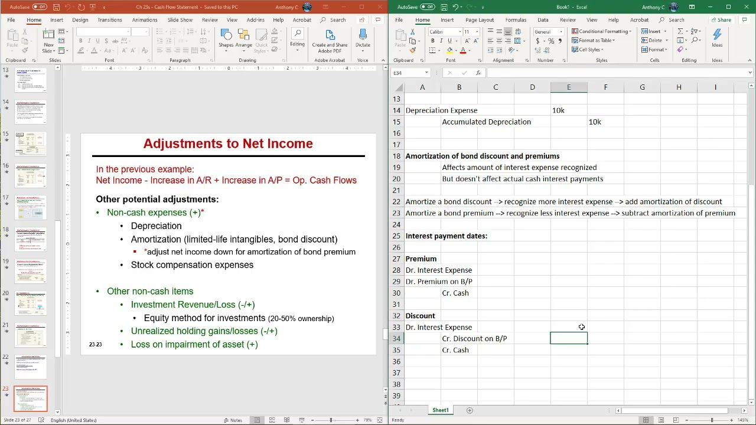Open Slide Show tab in PowerPoint
This screenshot has width=756, height=425.
coord(180,20)
